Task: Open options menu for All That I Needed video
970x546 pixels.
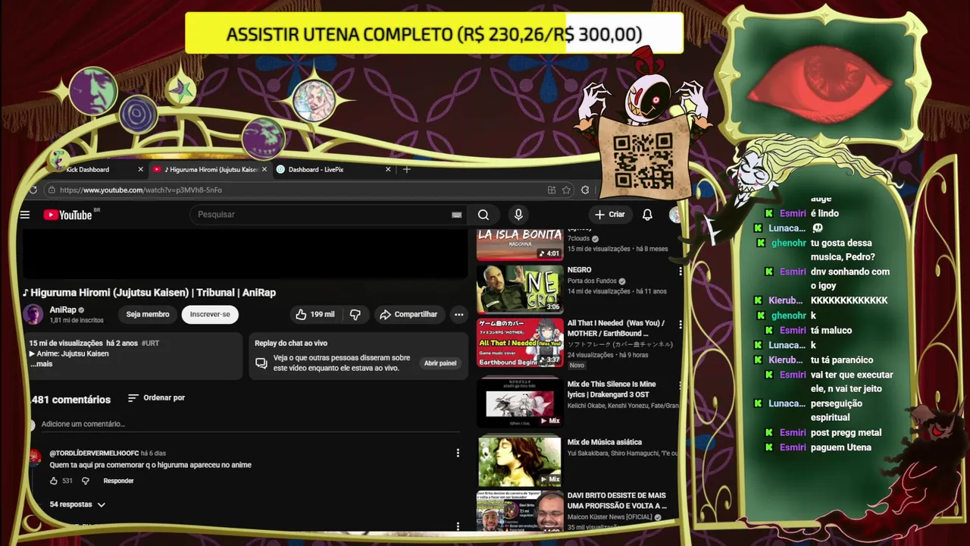Action: pyautogui.click(x=681, y=324)
